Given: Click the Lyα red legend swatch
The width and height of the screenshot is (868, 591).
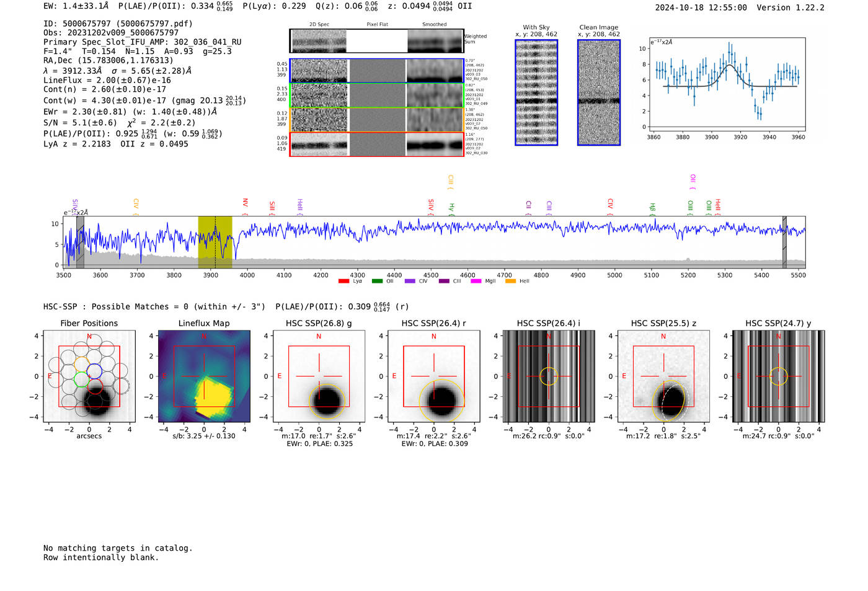Looking at the screenshot, I should (x=343, y=281).
